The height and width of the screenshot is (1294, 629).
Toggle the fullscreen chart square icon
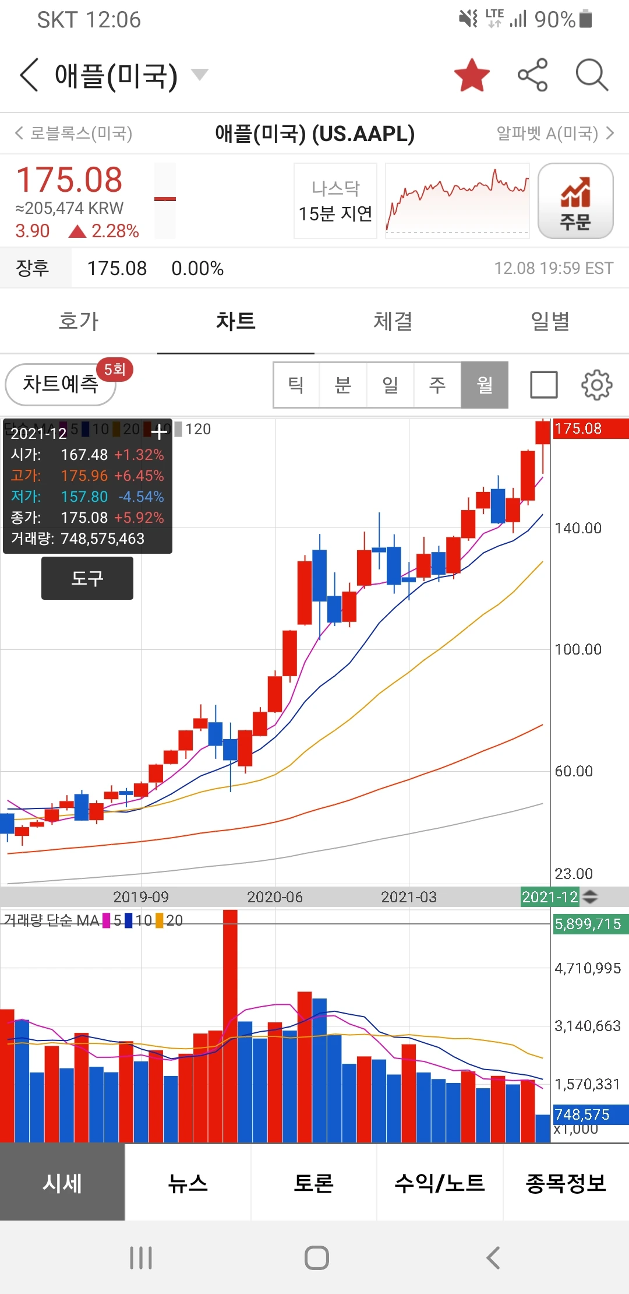[x=544, y=385]
